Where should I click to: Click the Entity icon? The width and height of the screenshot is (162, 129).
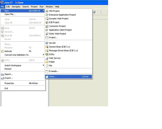click(47, 54)
